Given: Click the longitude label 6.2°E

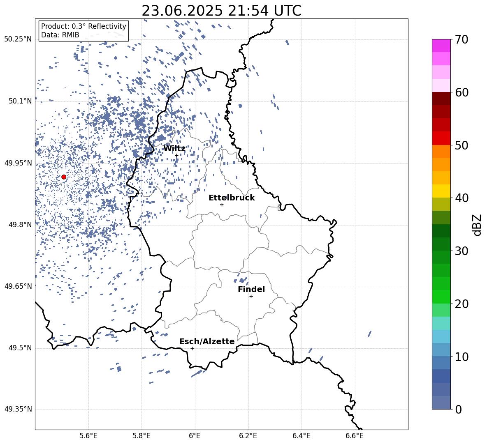Looking at the screenshot, I should 248,436.
